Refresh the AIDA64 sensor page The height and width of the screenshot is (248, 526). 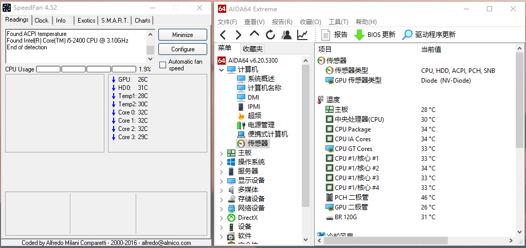click(270, 34)
